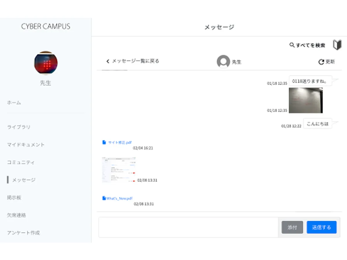Click the 先生 name in the conversation header
The image size is (347, 260).
coord(237,62)
